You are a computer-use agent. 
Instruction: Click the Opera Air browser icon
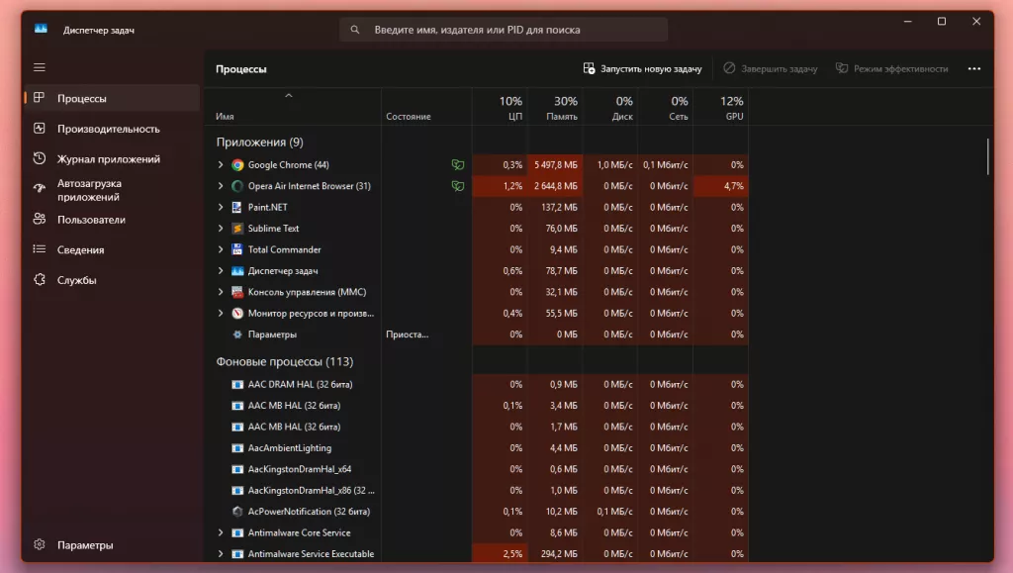pyautogui.click(x=237, y=186)
